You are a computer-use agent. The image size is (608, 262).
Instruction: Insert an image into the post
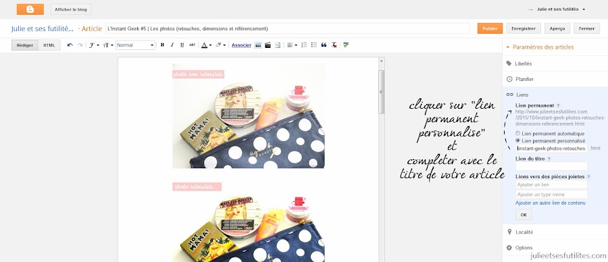point(258,45)
